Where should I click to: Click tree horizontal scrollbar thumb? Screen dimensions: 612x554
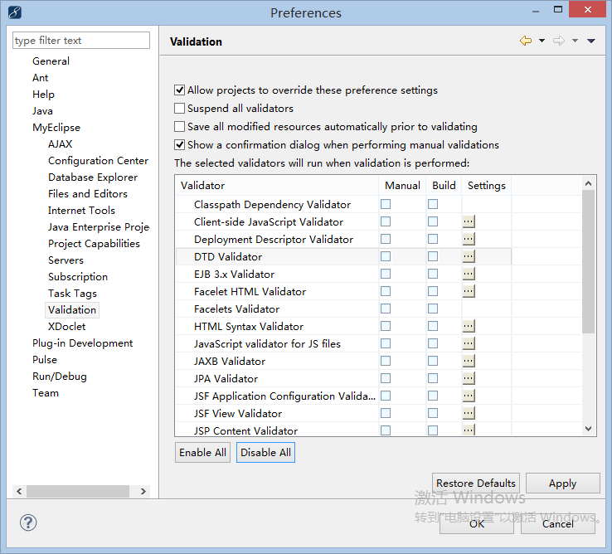click(x=78, y=491)
